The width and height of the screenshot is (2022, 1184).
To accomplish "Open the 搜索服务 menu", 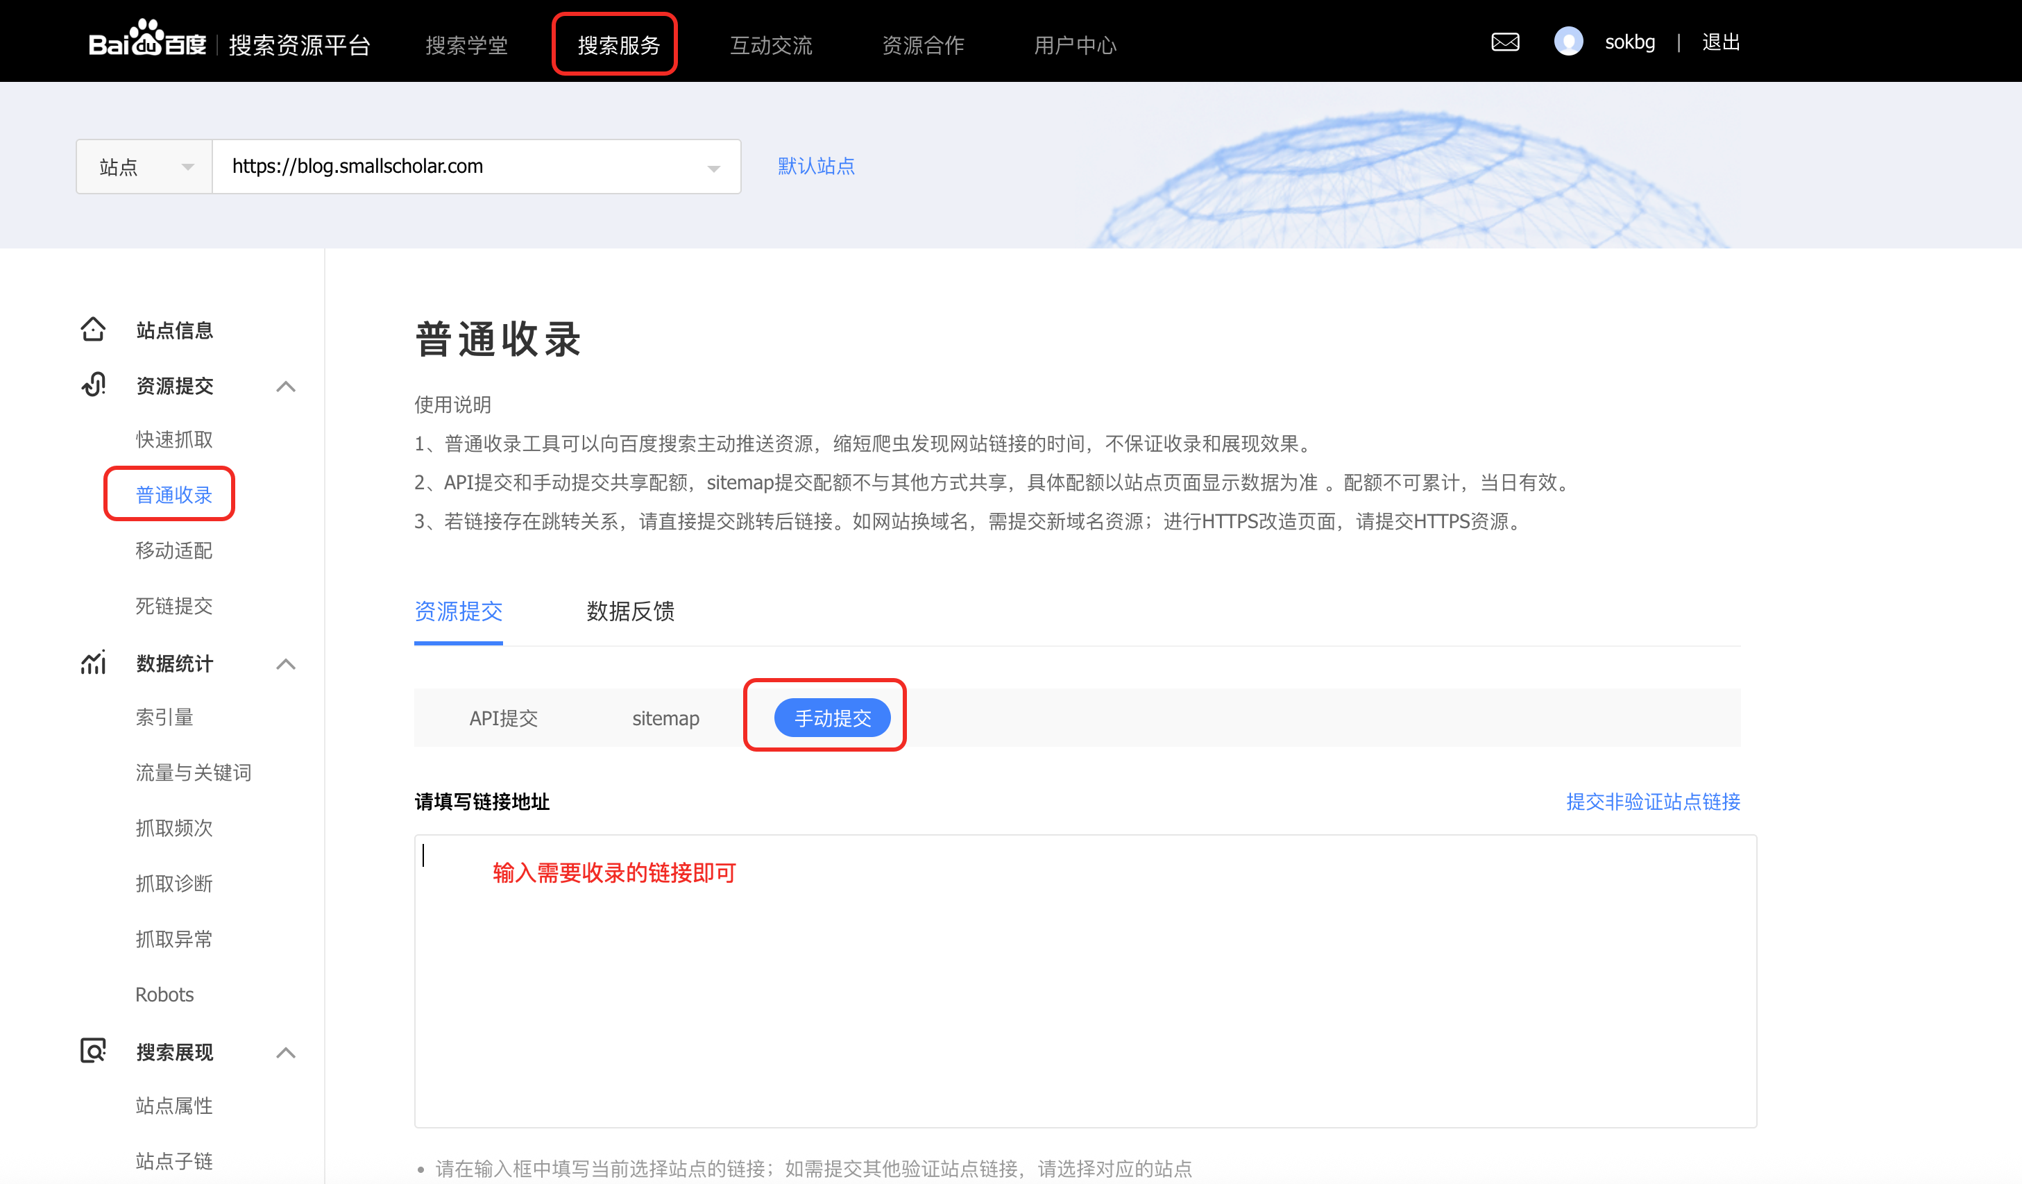I will tap(616, 45).
